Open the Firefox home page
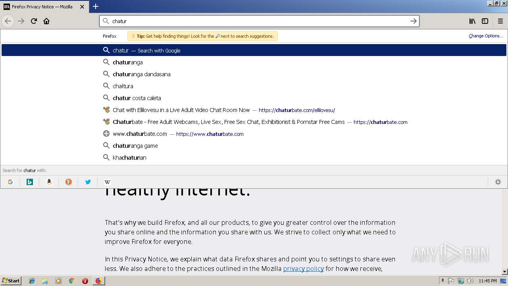This screenshot has height=286, width=508. click(x=46, y=21)
